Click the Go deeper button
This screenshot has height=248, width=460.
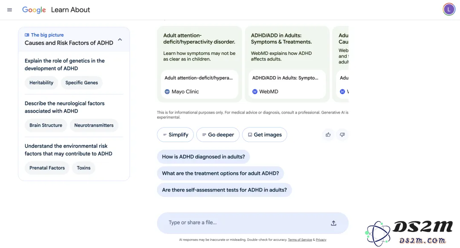[218, 134]
